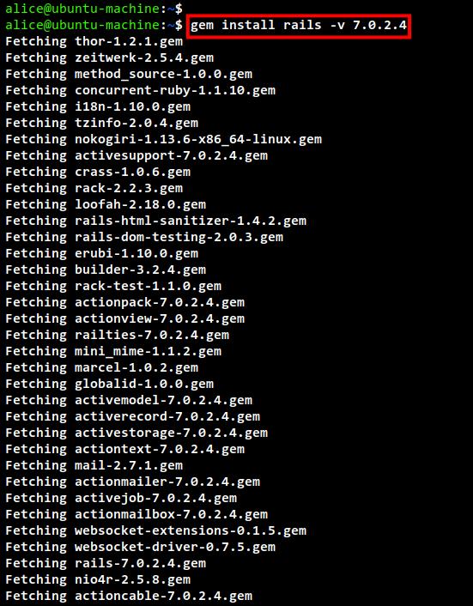The width and height of the screenshot is (473, 606).
Task: Click the rails-7.0.2.4.gem line
Action: [x=106, y=563]
